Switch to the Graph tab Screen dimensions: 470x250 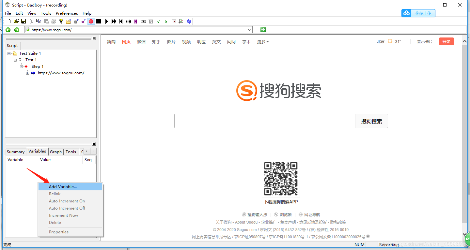coord(56,152)
